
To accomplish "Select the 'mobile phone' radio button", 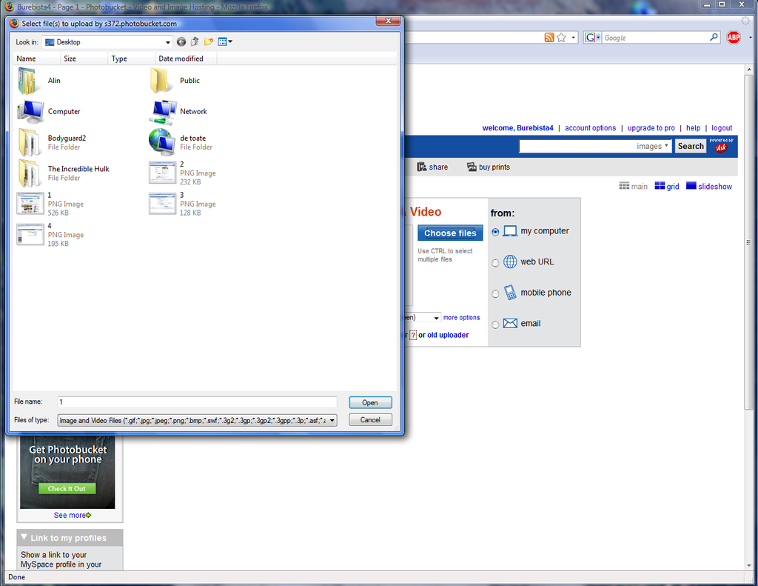I will pyautogui.click(x=495, y=294).
